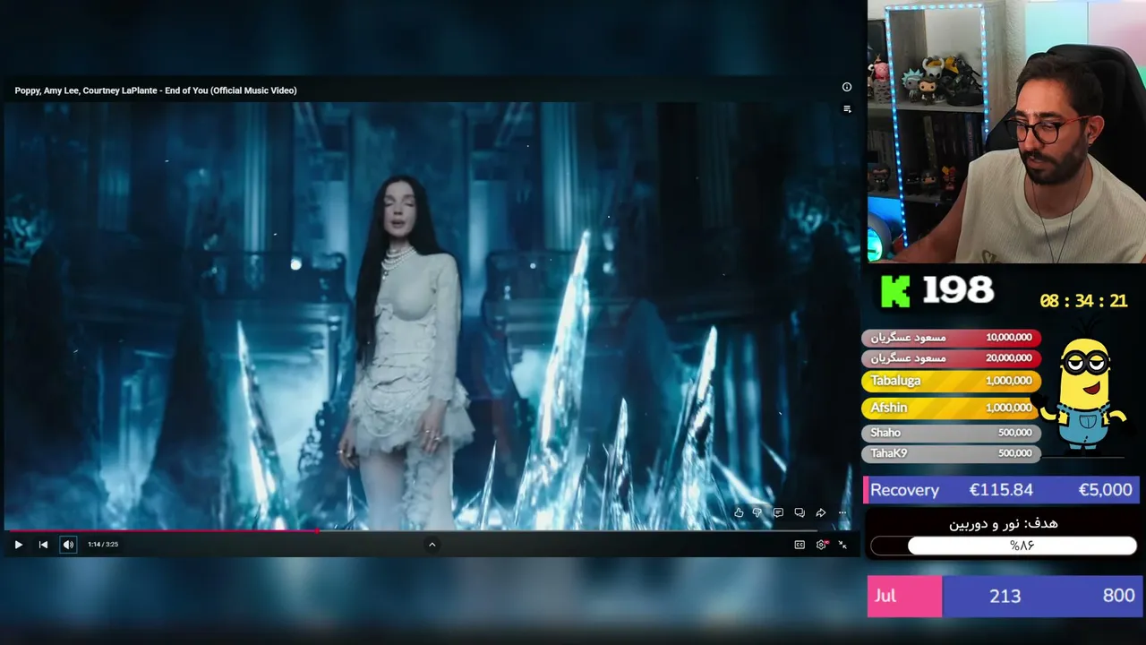
Task: Dislike the video with thumbs-down icon
Action: (757, 512)
